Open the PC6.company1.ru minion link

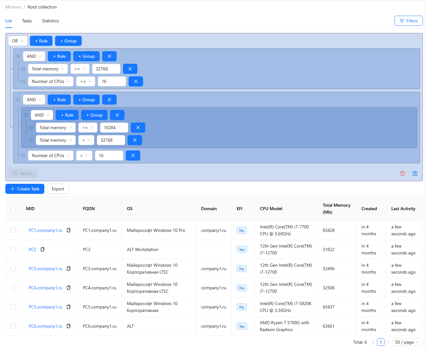click(x=45, y=326)
